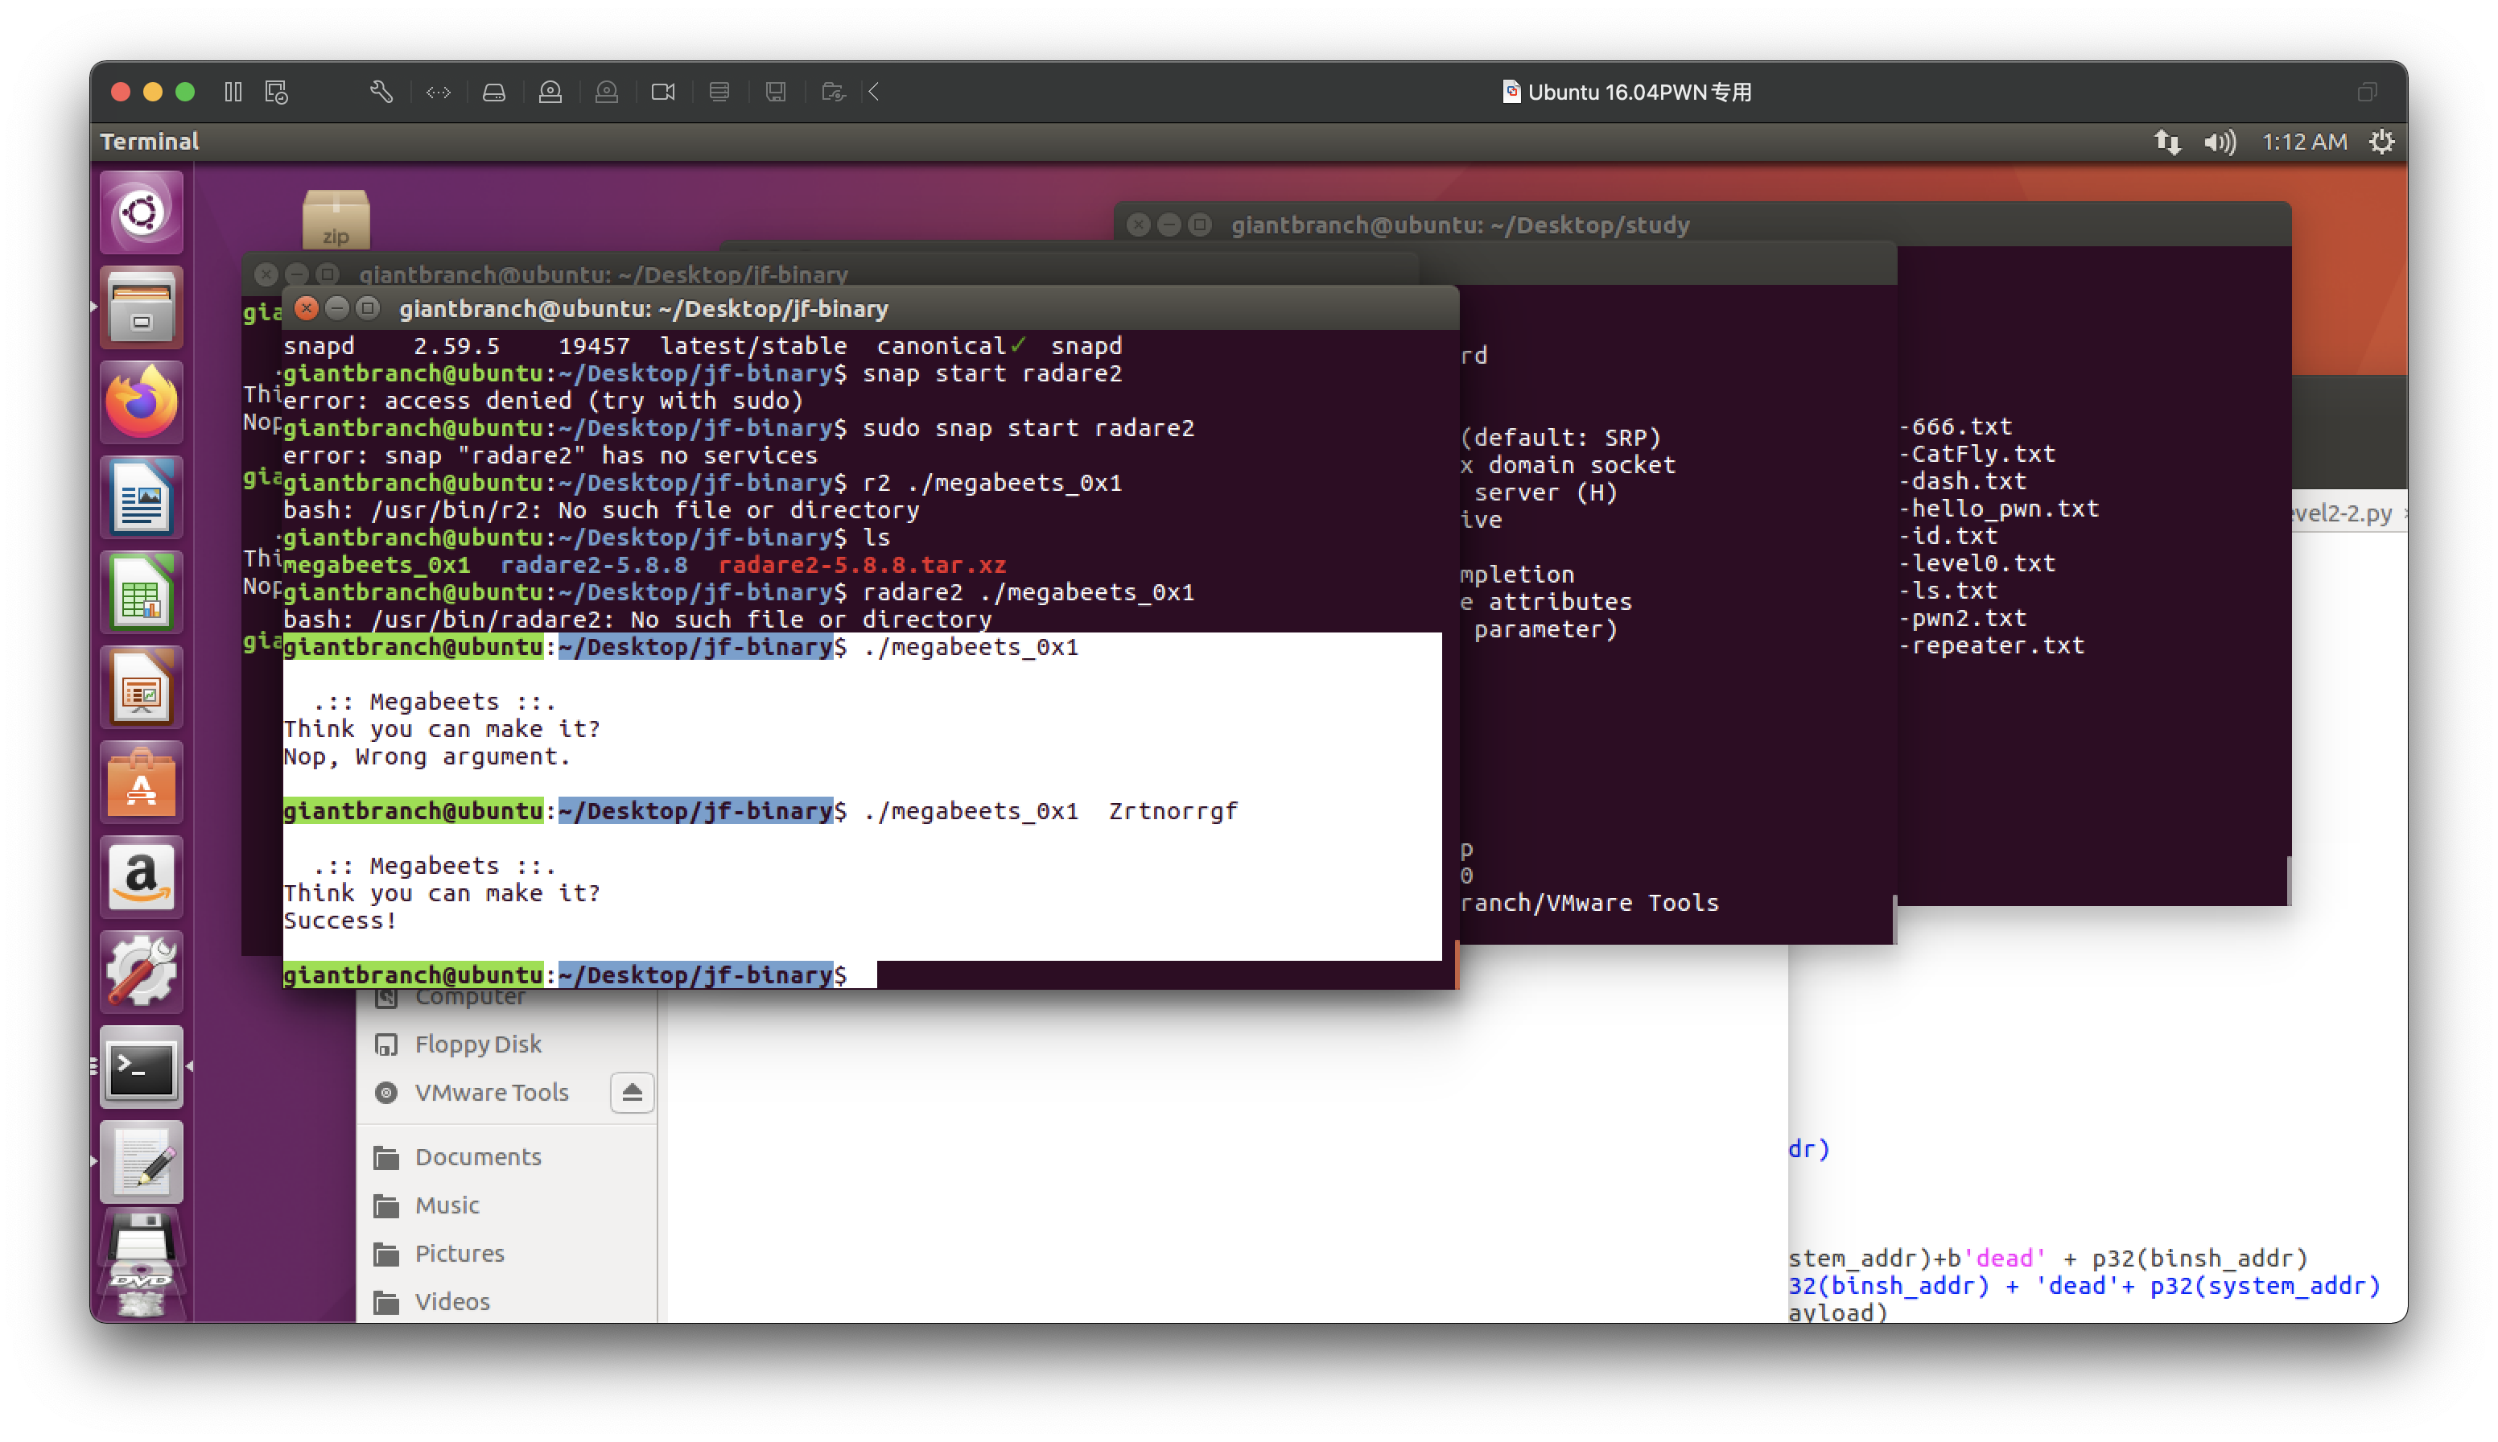Image resolution: width=2498 pixels, height=1442 pixels.
Task: Open the network indicator menu
Action: [2166, 142]
